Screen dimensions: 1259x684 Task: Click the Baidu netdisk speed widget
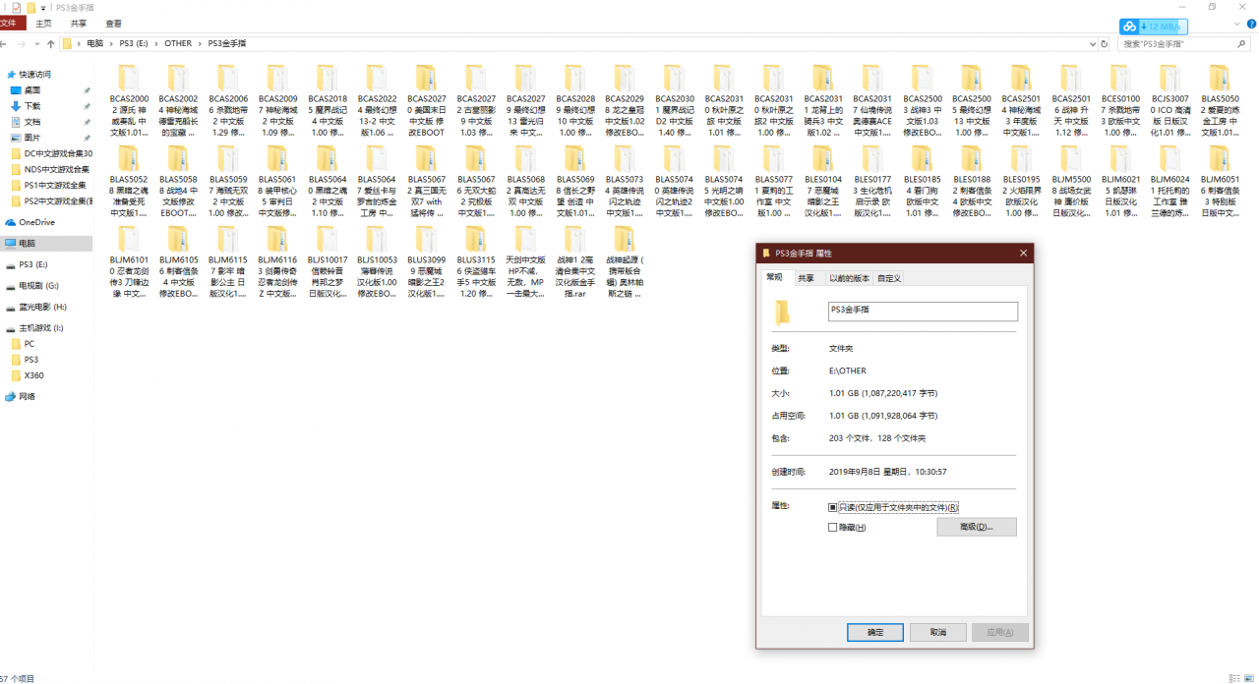coord(1154,27)
